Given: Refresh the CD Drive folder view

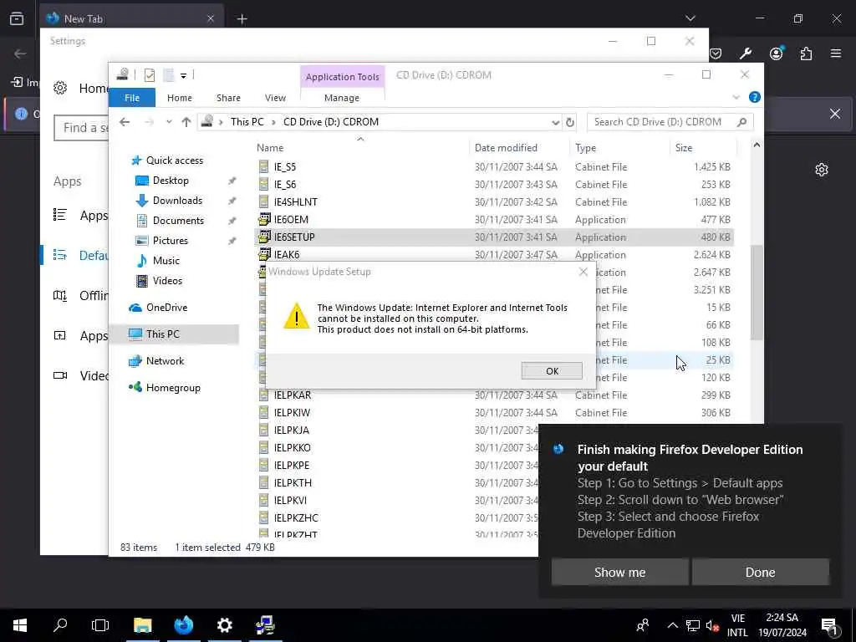Looking at the screenshot, I should [570, 122].
